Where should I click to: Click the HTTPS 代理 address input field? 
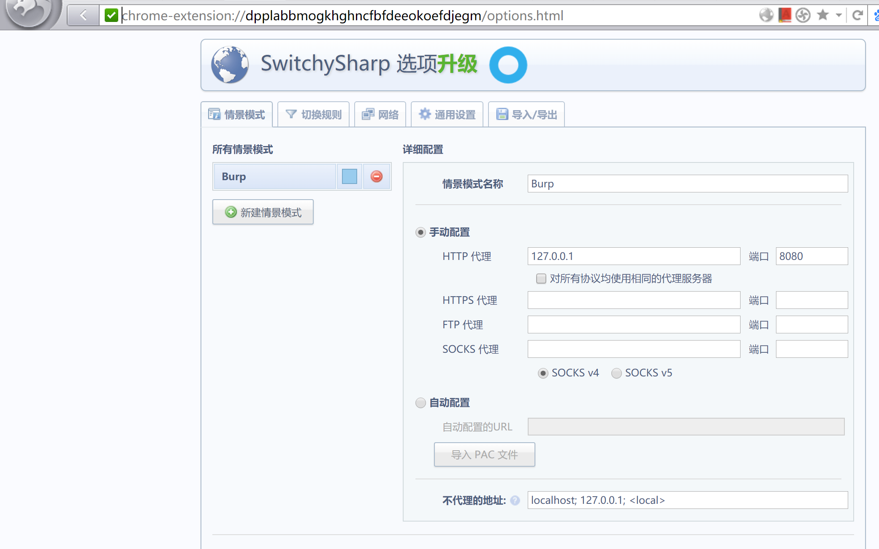[633, 300]
